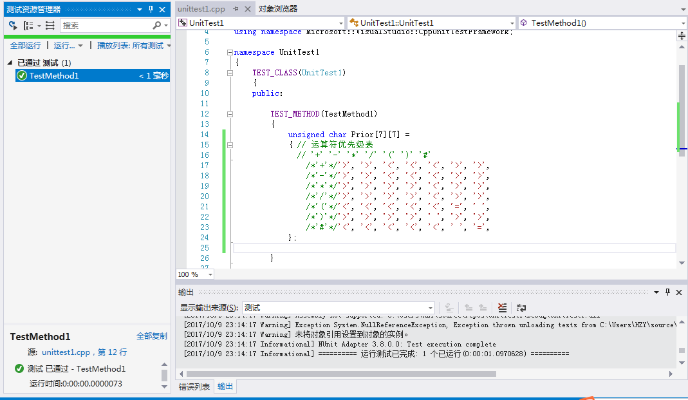Click the NUnit Adapter 3.8.0.0 output line
Screen dimensions: 688x400
pos(340,344)
